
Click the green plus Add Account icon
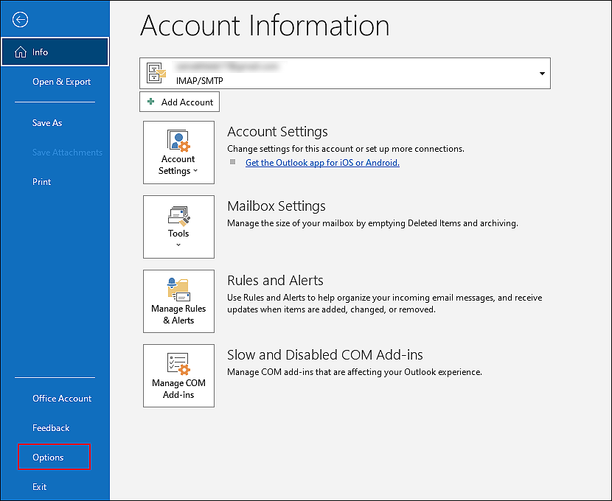[151, 102]
